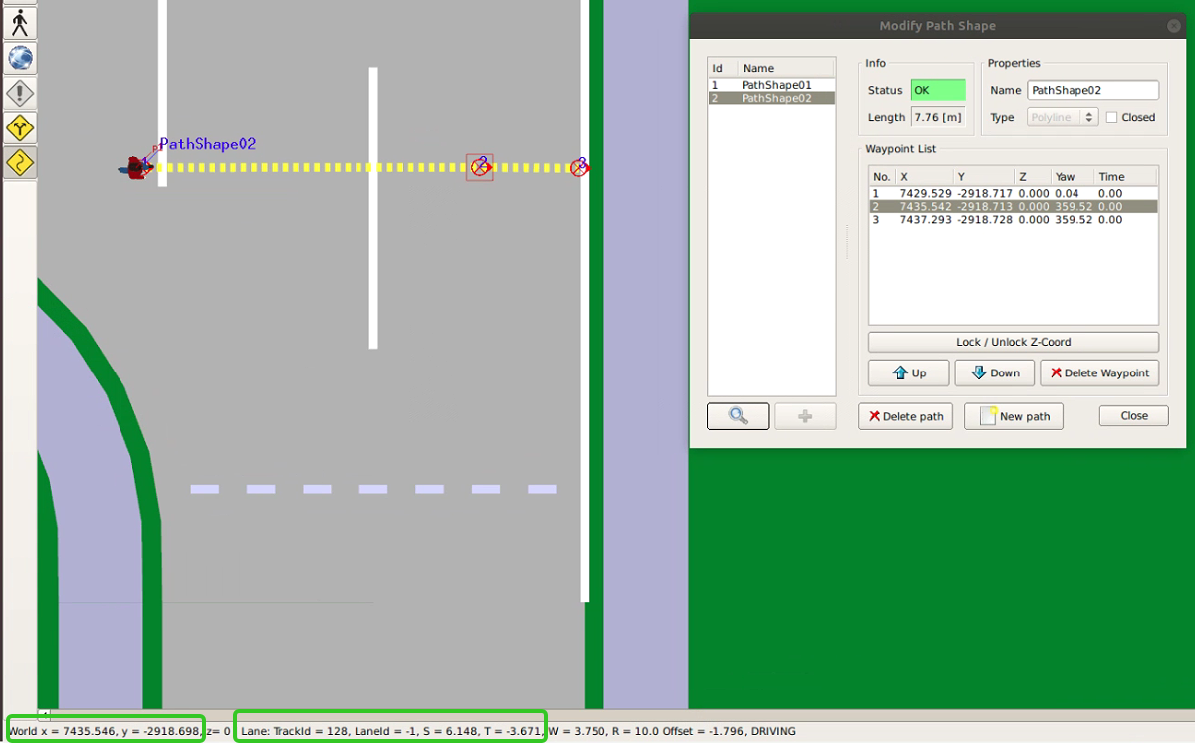The image size is (1195, 743).
Task: Click the magnifier search icon below the path list
Action: 737,415
